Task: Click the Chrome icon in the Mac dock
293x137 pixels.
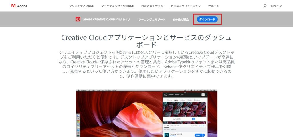Action: pos(78,121)
